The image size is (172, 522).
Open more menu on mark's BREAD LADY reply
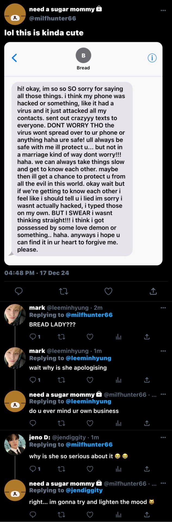pyautogui.click(x=163, y=308)
